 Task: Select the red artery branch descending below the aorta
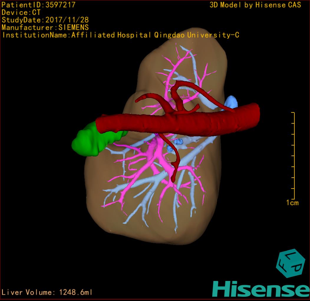pos(175,165)
